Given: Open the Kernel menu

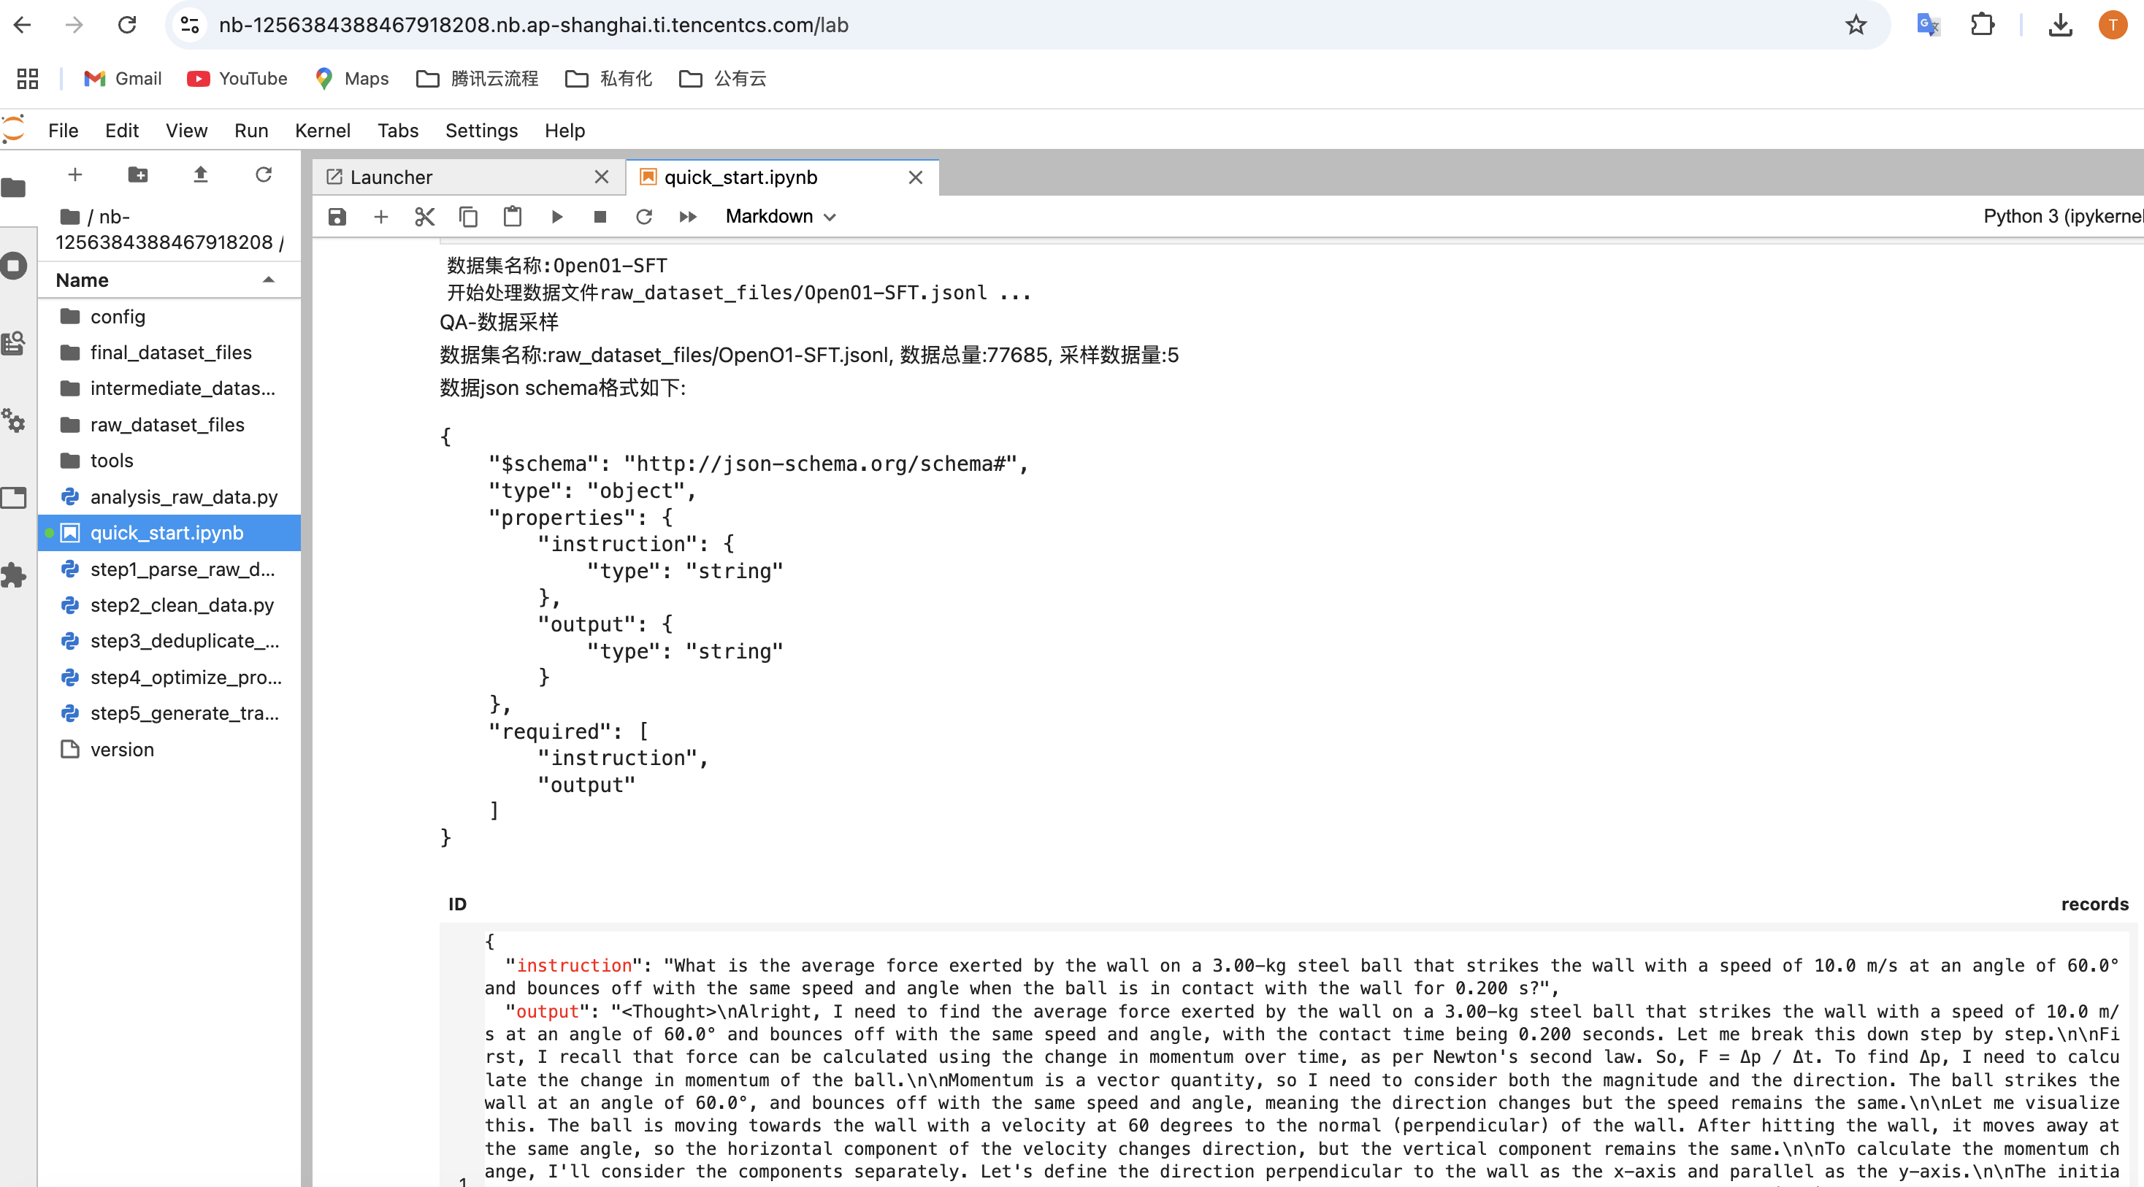Looking at the screenshot, I should [x=322, y=131].
